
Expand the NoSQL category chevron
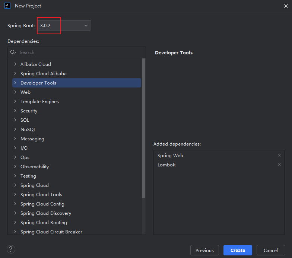click(x=15, y=130)
